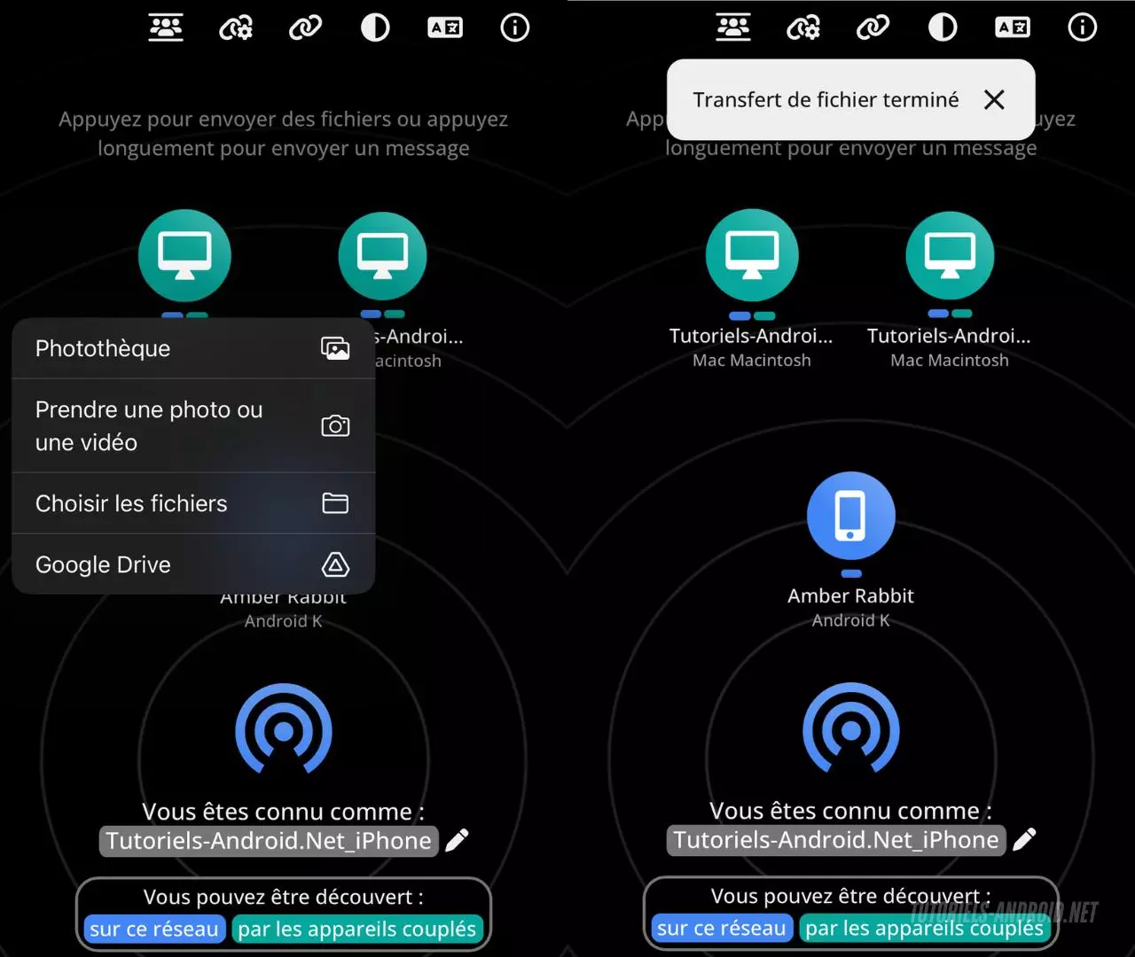1135x957 pixels.
Task: Click "sur ce réseau" badge, left screen
Action: pyautogui.click(x=154, y=929)
